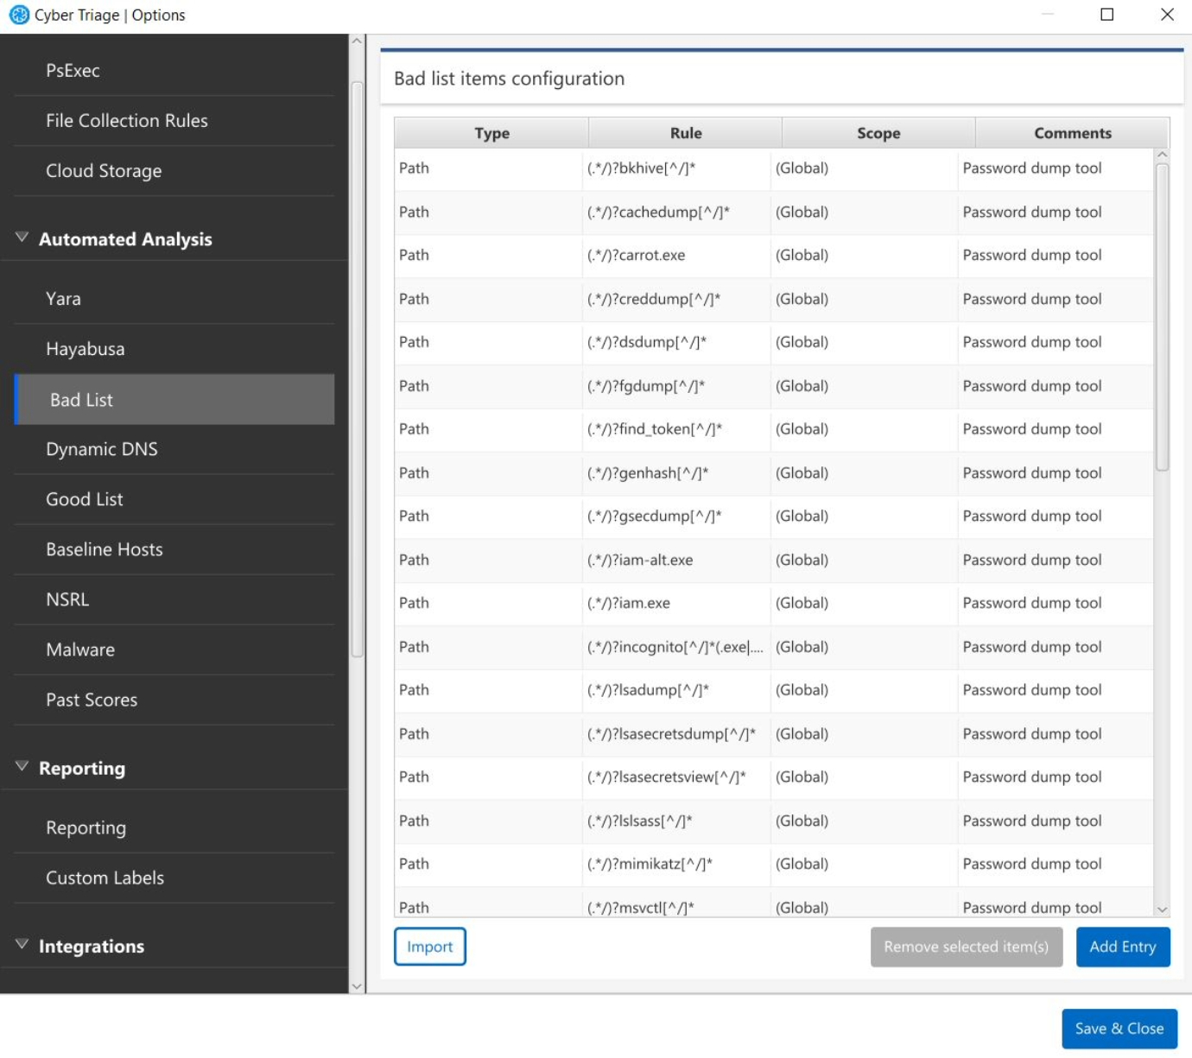
Task: Expand the Integrations section arrow
Action: (22, 945)
